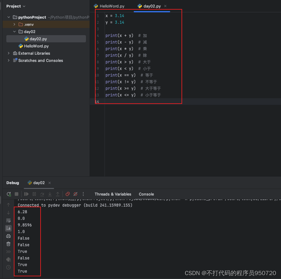Viewport: 281px width, 279px height.
Task: Click the 6.28 console output
Action: (x=23, y=212)
